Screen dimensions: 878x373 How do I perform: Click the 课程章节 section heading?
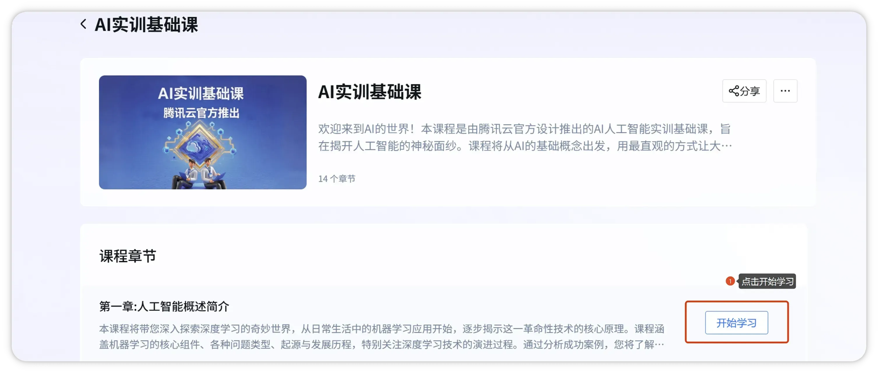click(x=127, y=256)
